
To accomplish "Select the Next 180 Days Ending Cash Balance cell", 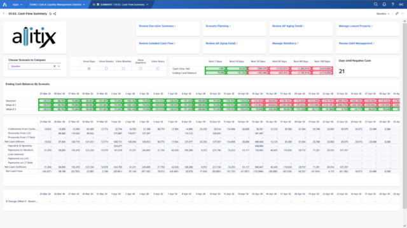I will [x=322, y=73].
